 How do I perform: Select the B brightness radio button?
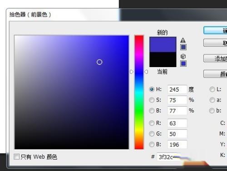pos(152,111)
